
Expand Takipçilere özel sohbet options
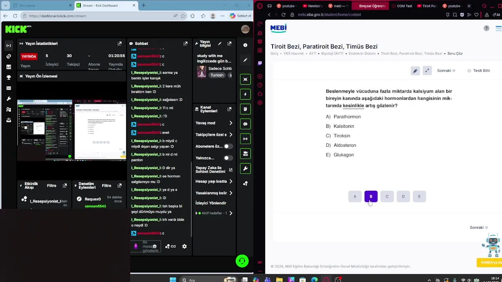[x=231, y=135]
